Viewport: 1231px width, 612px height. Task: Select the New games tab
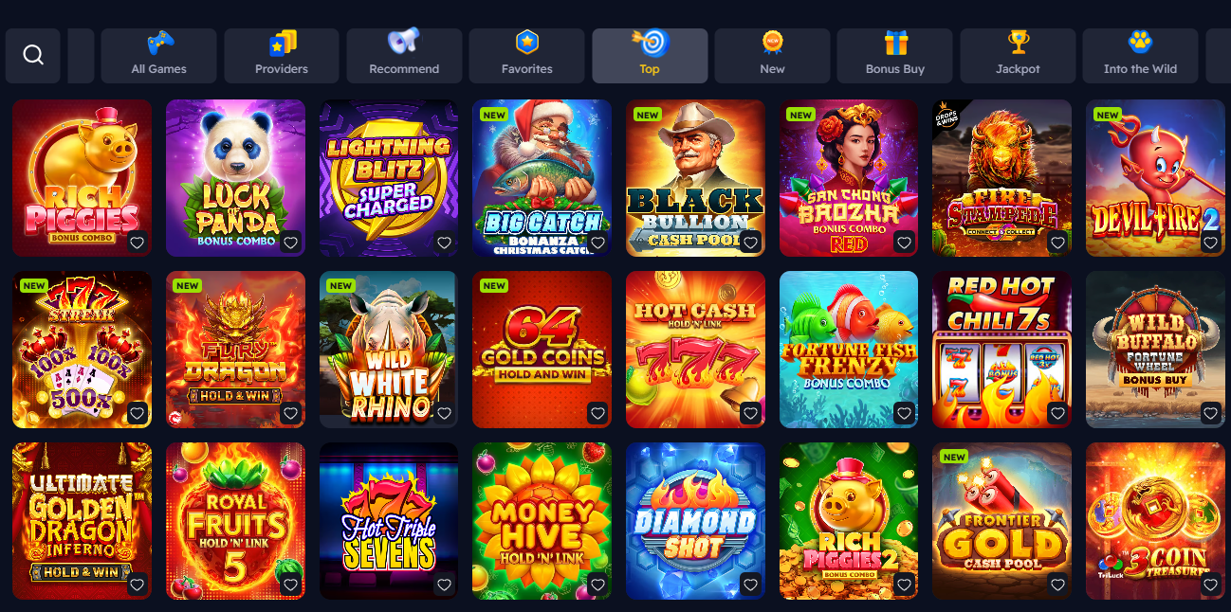(773, 56)
